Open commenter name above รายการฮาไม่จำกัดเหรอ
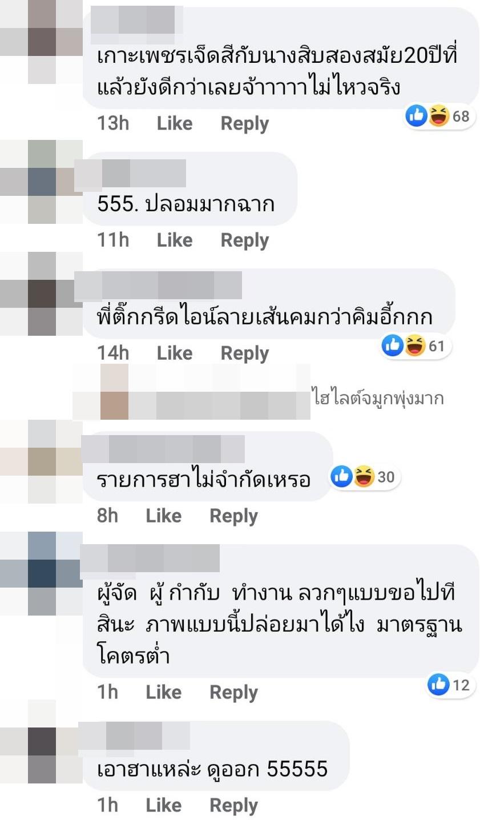The image size is (496, 820). [x=163, y=449]
